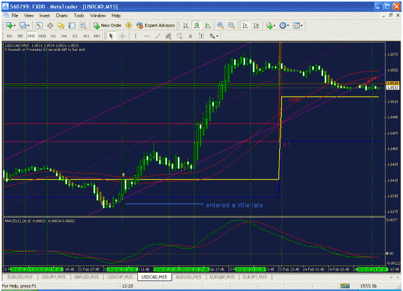Switch to EURUSD,M15 chart tab
Screen dimensions: 403x291
[20, 277]
